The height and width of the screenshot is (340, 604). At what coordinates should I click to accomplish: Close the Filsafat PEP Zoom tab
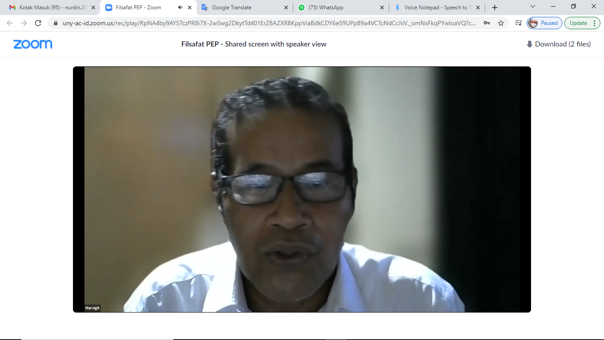[x=190, y=8]
